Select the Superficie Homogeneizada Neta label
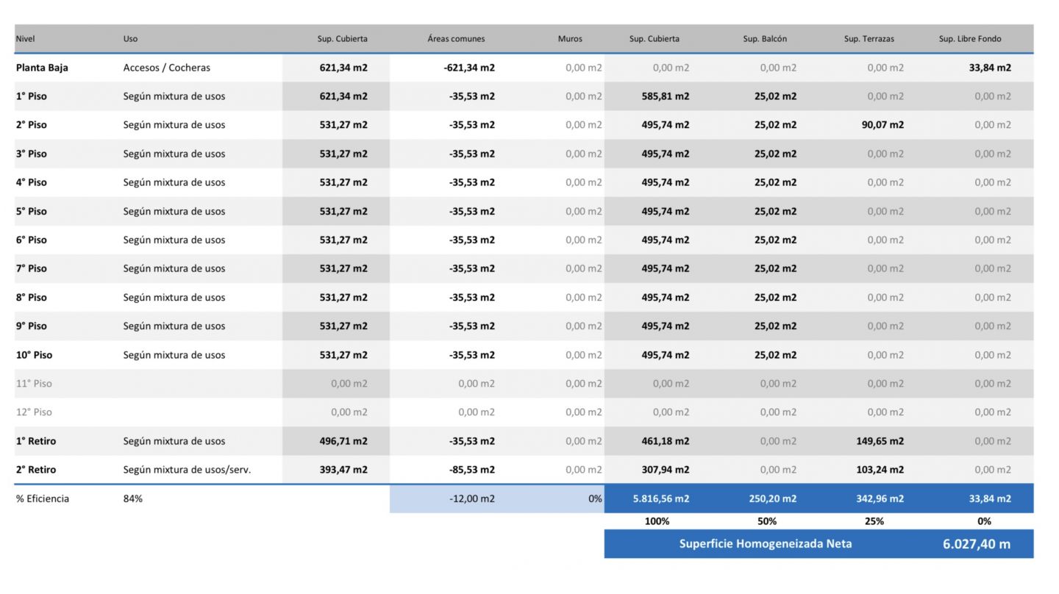The image size is (1059, 594). pos(765,544)
